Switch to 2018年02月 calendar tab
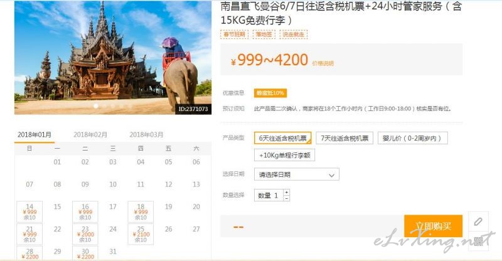 click(90, 135)
